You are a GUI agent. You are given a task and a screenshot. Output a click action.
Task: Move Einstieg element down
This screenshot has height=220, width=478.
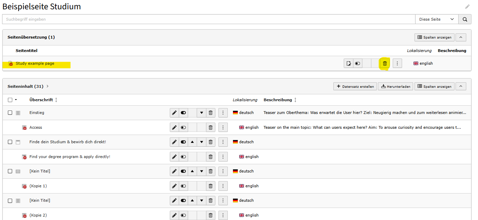click(202, 113)
